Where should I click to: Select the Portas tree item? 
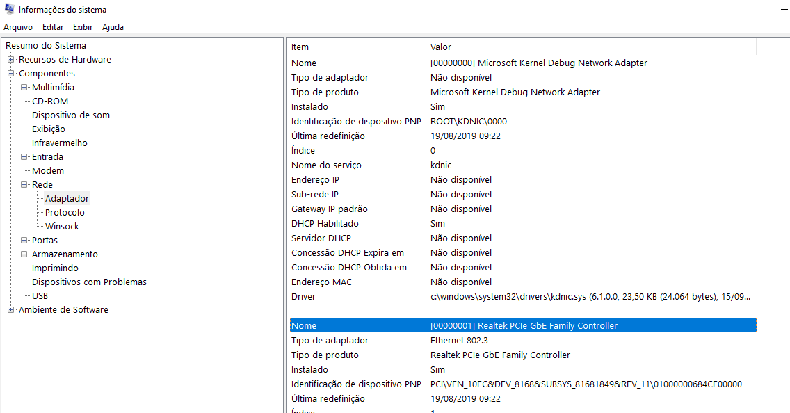pyautogui.click(x=45, y=241)
